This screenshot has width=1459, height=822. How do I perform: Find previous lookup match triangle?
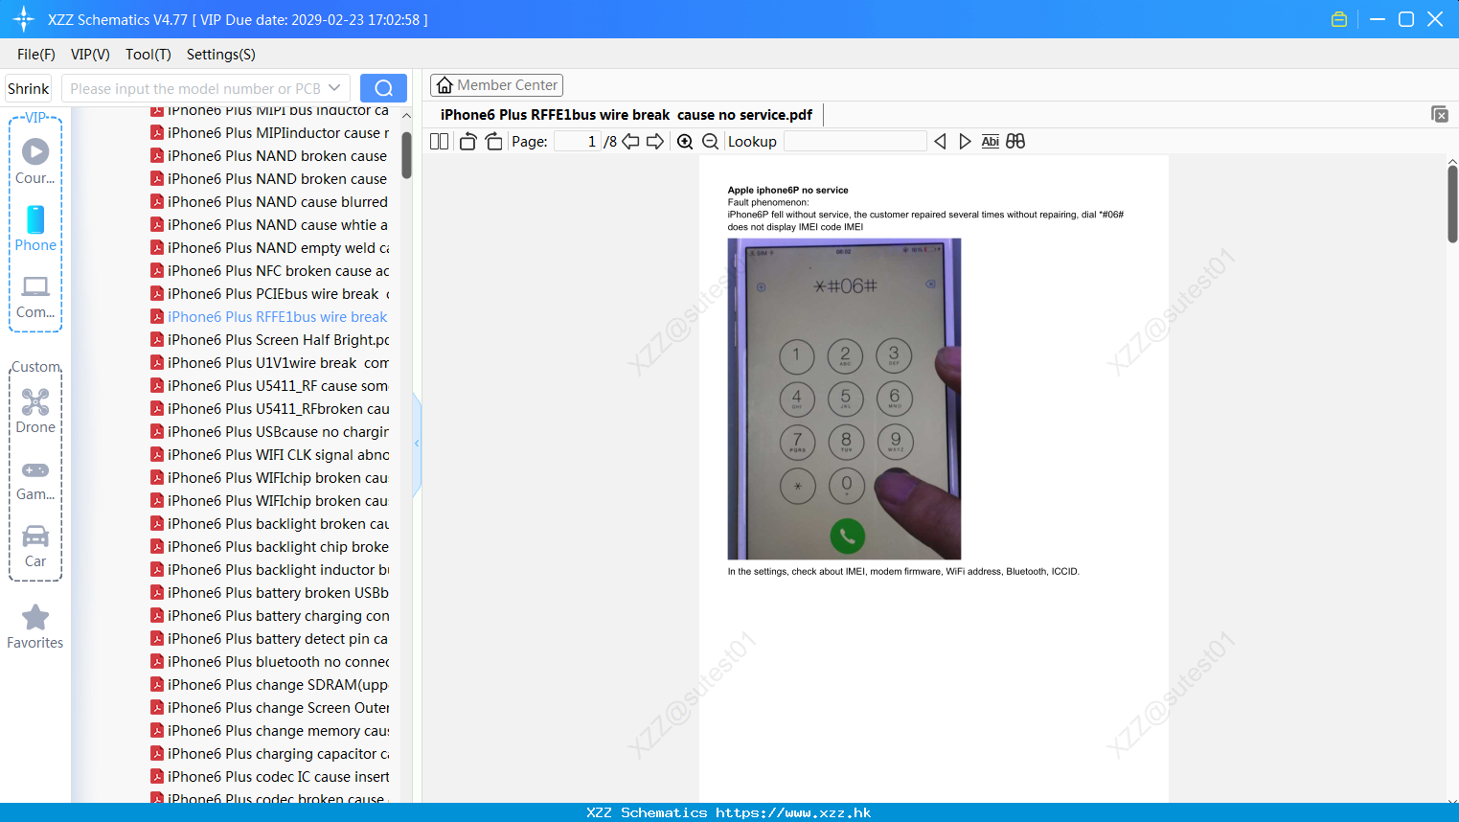(x=940, y=142)
